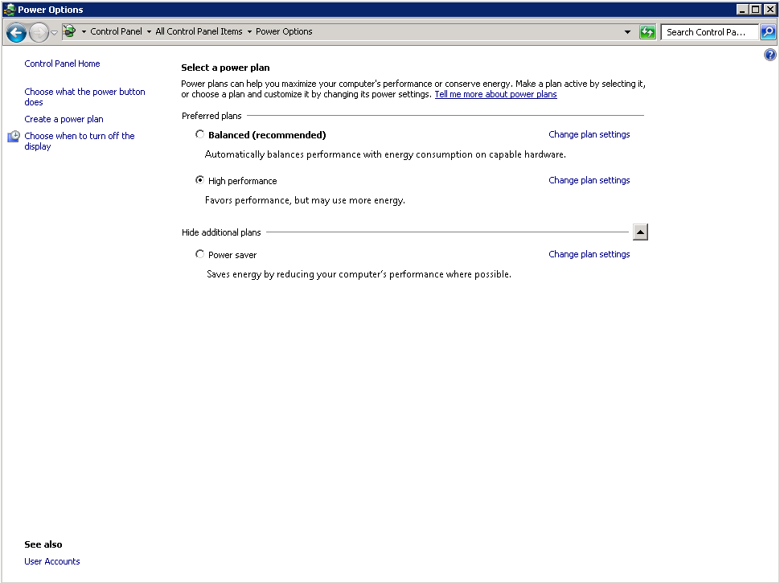Select the Balanced (recommended) power plan
This screenshot has height=583, width=780.
pyautogui.click(x=200, y=134)
